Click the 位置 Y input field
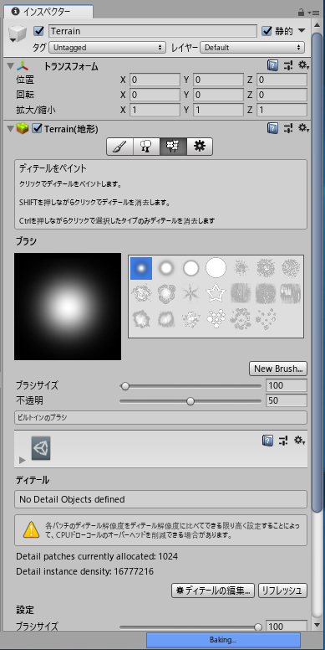325x650 pixels. coord(218,80)
